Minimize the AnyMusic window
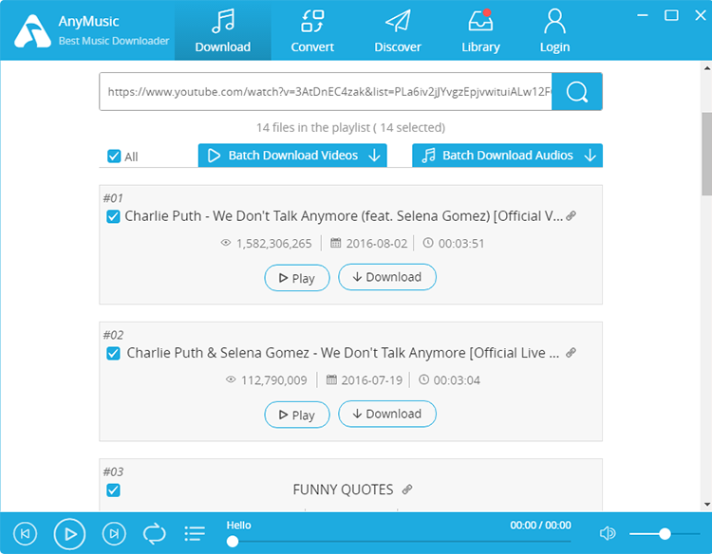The height and width of the screenshot is (554, 712). [643, 15]
